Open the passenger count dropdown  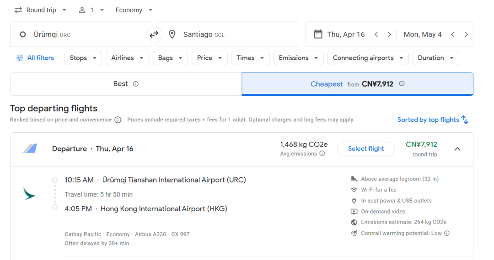click(x=91, y=10)
